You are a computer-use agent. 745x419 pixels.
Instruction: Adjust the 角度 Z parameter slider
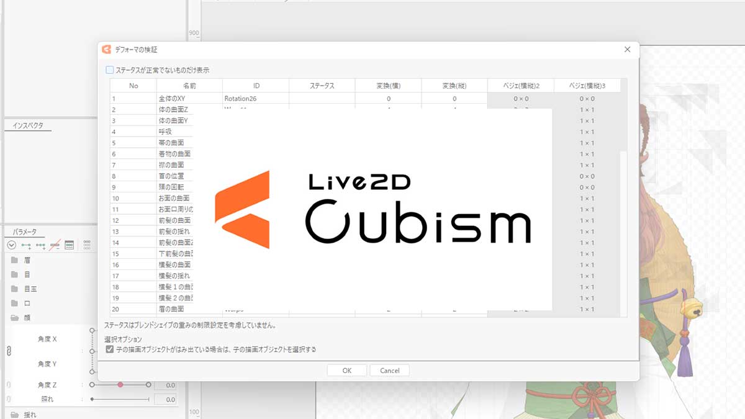pos(120,385)
